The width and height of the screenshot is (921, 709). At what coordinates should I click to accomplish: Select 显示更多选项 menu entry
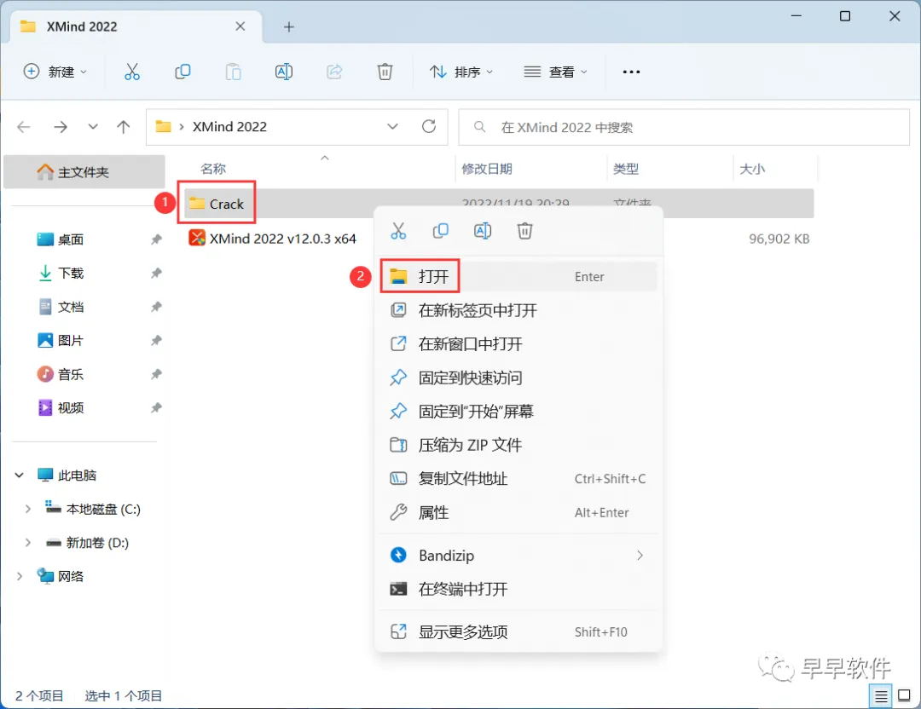[x=518, y=632]
